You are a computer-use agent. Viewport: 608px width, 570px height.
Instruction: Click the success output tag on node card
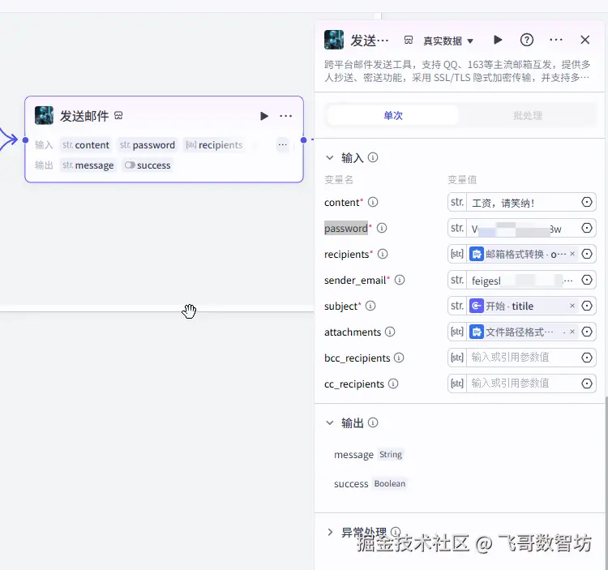point(148,165)
